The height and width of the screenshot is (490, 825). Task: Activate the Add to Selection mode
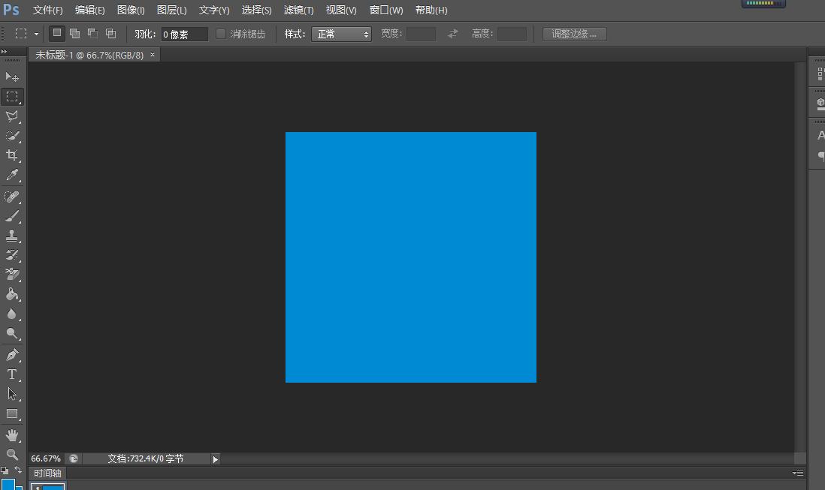[74, 33]
